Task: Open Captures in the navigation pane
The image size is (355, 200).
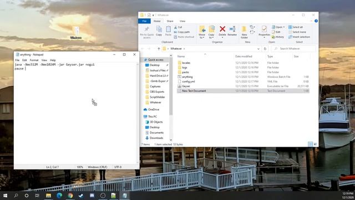Action: [x=155, y=87]
